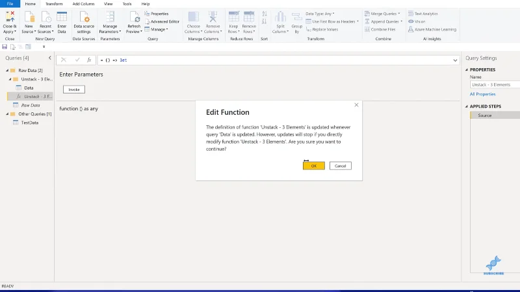Collapse the Other Queries [1] folder
This screenshot has height=292, width=520.
point(7,114)
